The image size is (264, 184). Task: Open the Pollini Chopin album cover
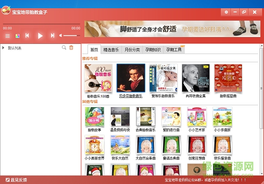pyautogui.click(x=196, y=78)
